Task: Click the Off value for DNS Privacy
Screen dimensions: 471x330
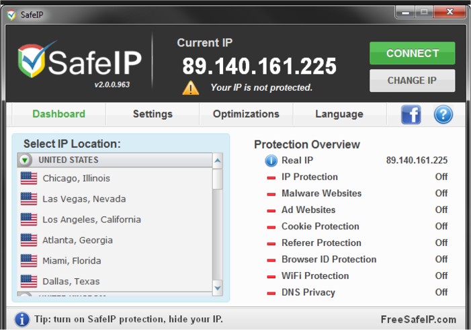Action: point(441,292)
